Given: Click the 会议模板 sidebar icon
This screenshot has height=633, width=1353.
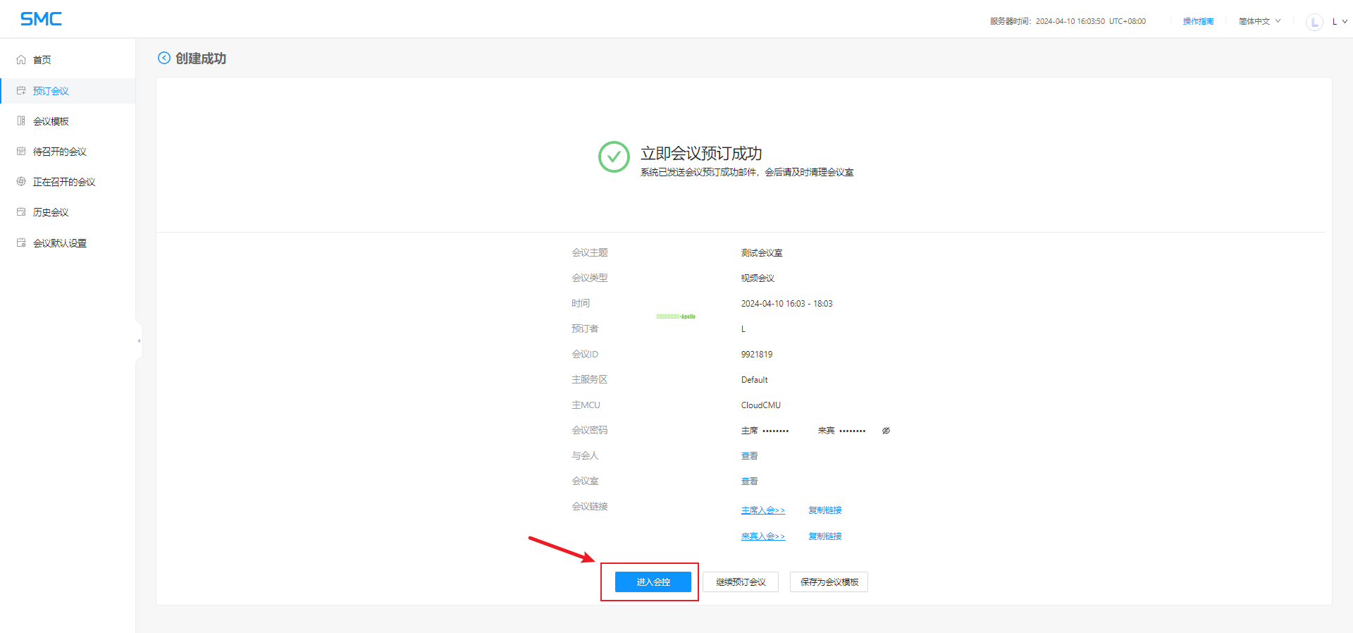Looking at the screenshot, I should point(21,121).
